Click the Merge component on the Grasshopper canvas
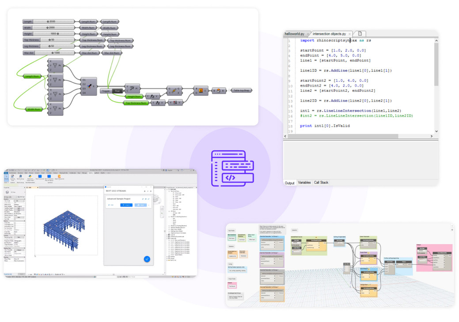The image size is (459, 322). [x=88, y=86]
